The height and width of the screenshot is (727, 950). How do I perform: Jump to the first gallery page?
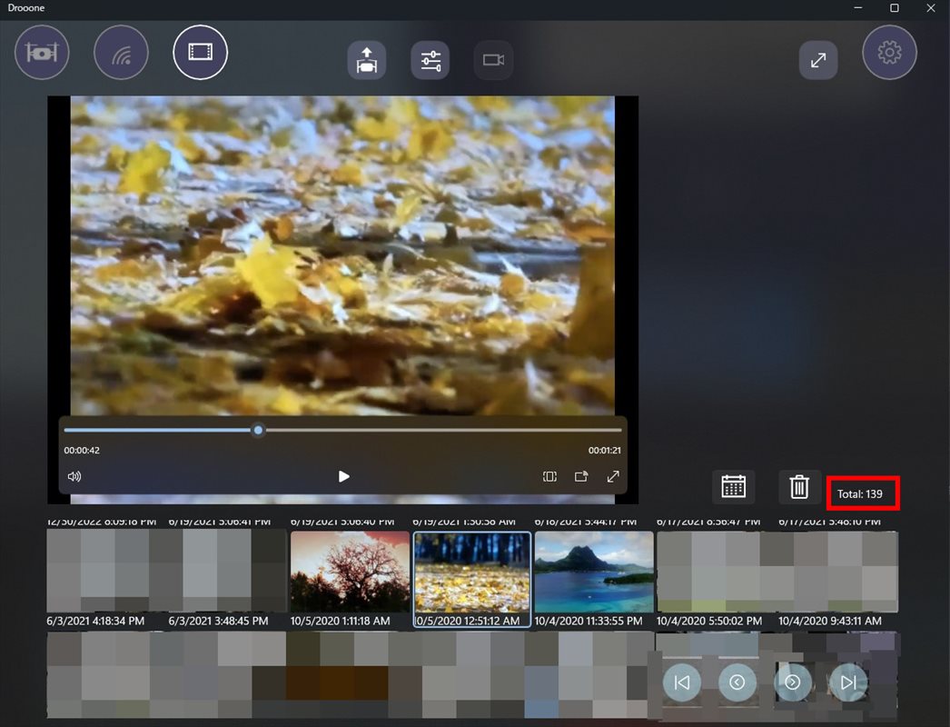[682, 682]
